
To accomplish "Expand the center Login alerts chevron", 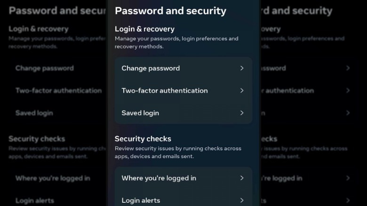I will (x=242, y=200).
